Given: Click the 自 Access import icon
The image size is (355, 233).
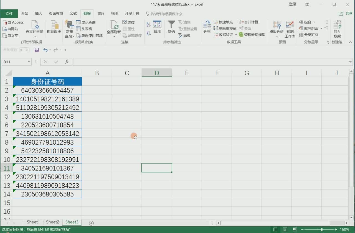Looking at the screenshot, I should tap(5, 22).
